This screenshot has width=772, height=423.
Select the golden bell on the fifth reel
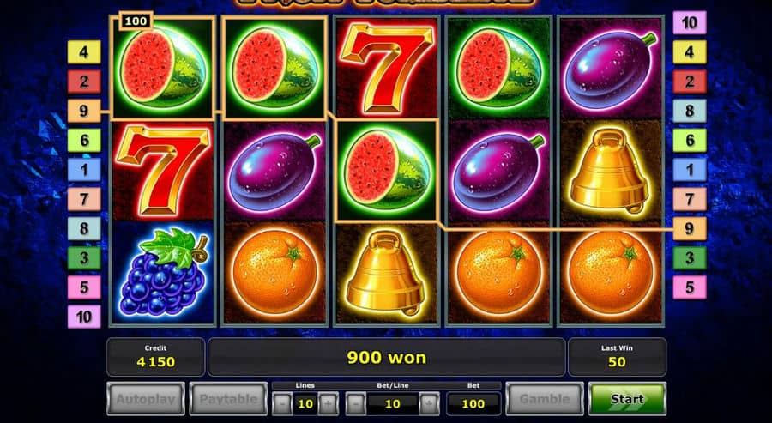(610, 170)
